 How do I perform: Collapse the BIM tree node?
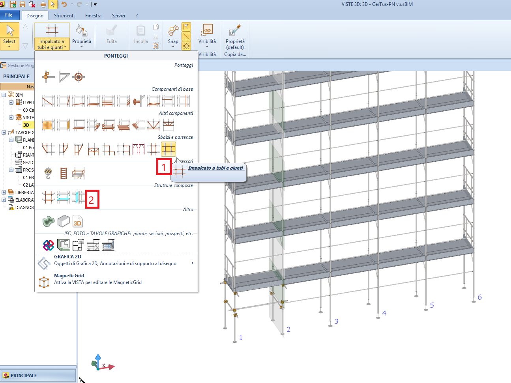tap(4, 95)
